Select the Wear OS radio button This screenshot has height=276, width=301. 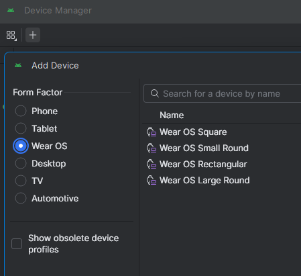click(21, 146)
